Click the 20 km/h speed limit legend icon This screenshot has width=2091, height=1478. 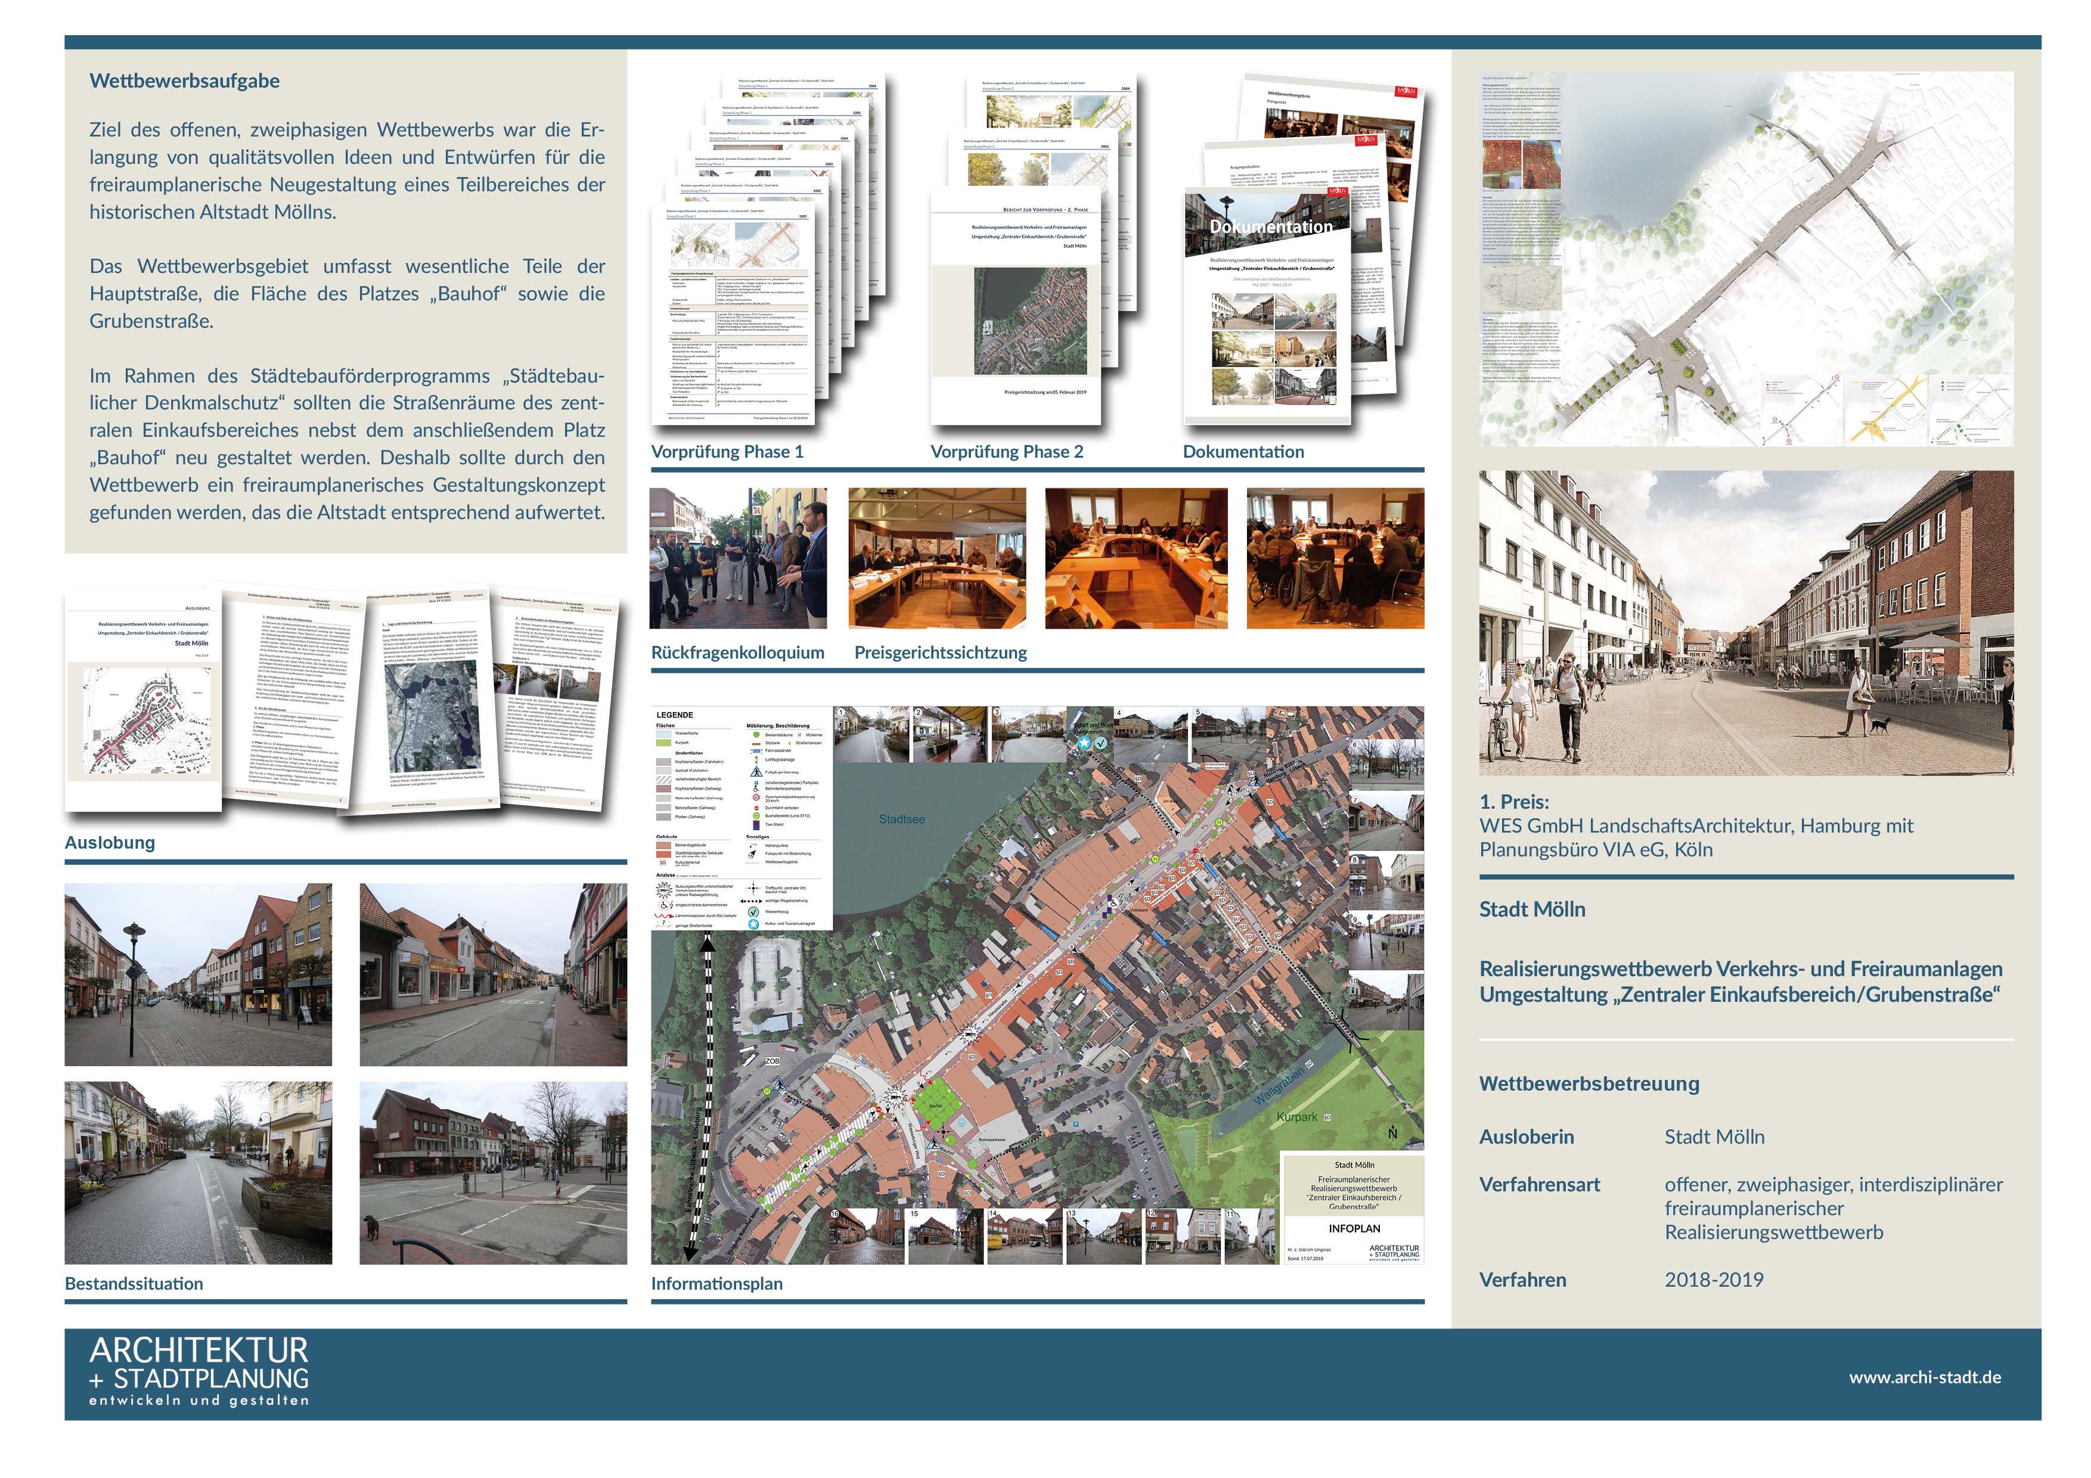coord(757,798)
